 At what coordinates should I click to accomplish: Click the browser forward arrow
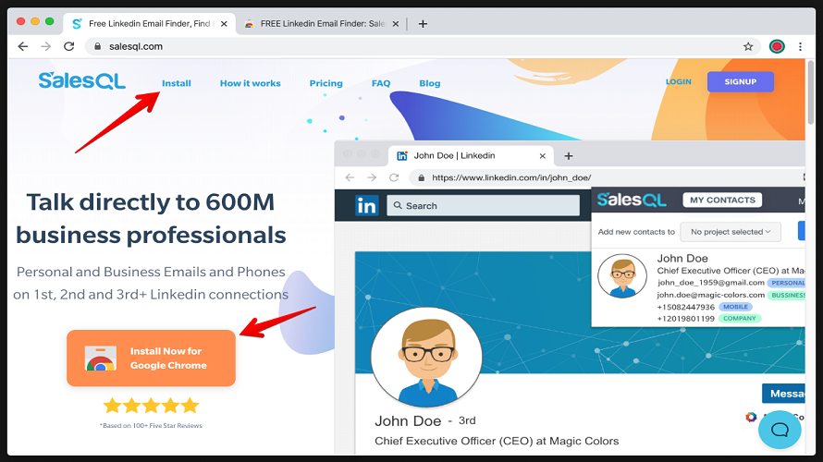coord(45,46)
